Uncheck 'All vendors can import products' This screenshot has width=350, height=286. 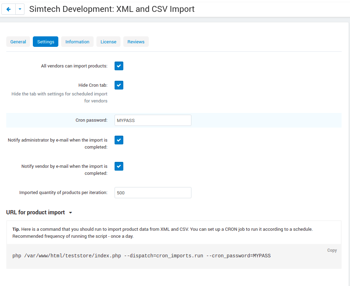click(119, 66)
